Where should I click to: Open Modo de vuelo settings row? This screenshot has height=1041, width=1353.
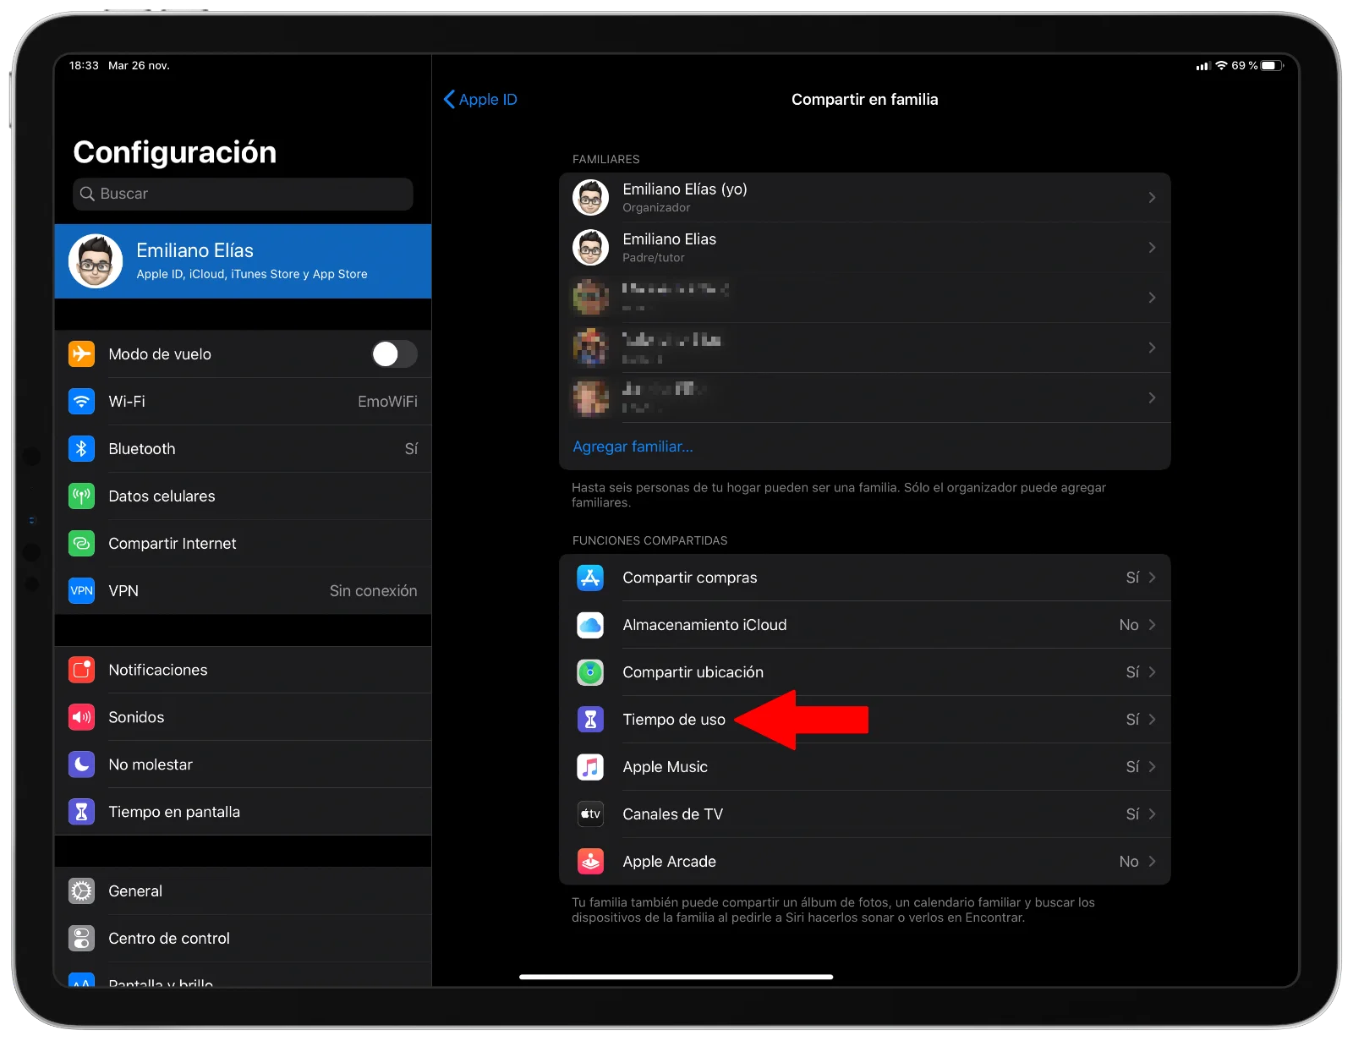[x=243, y=353]
